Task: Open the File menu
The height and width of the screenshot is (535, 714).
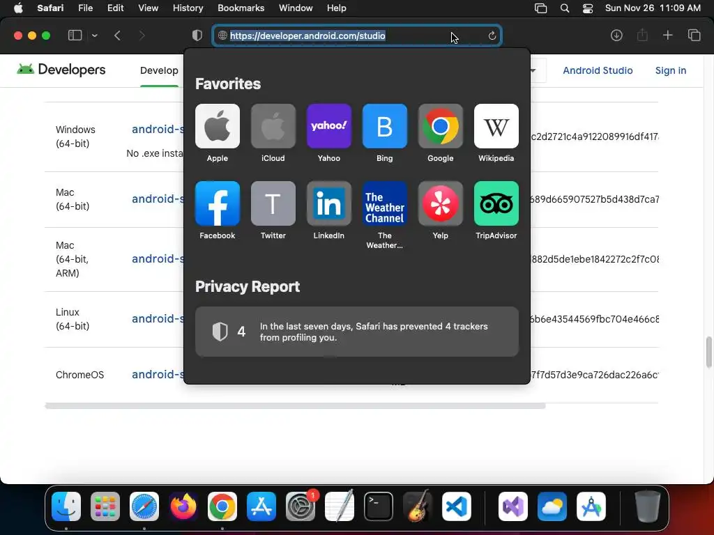Action: tap(85, 8)
